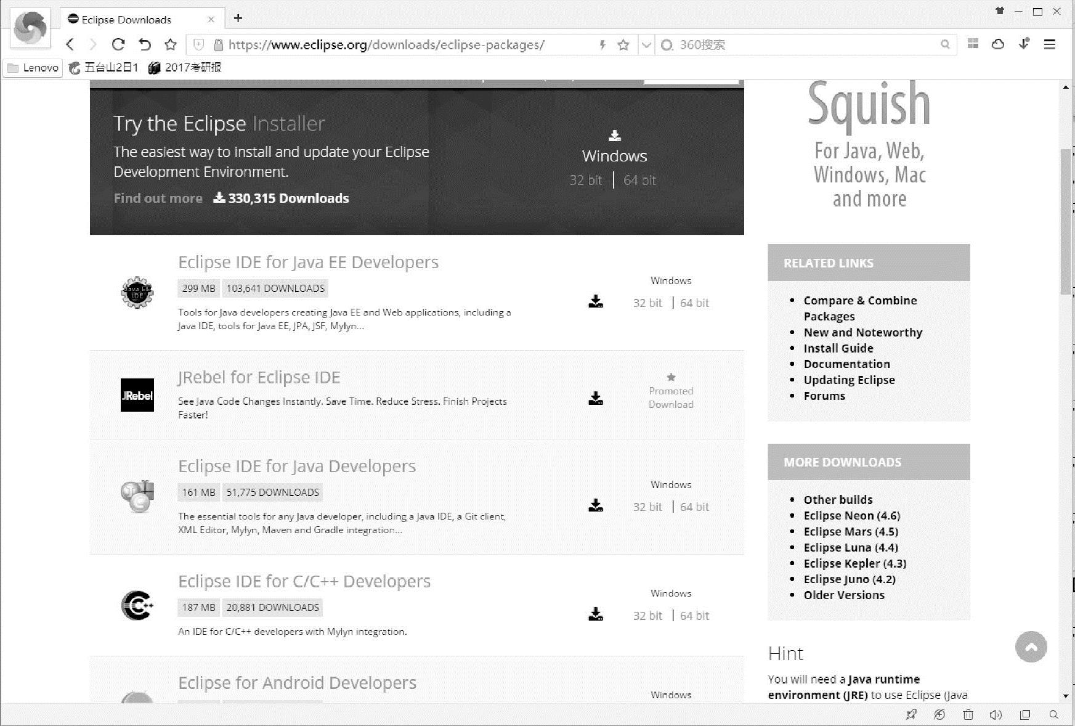Open Older Versions link
Screen dimensions: 1075x726
tap(843, 595)
